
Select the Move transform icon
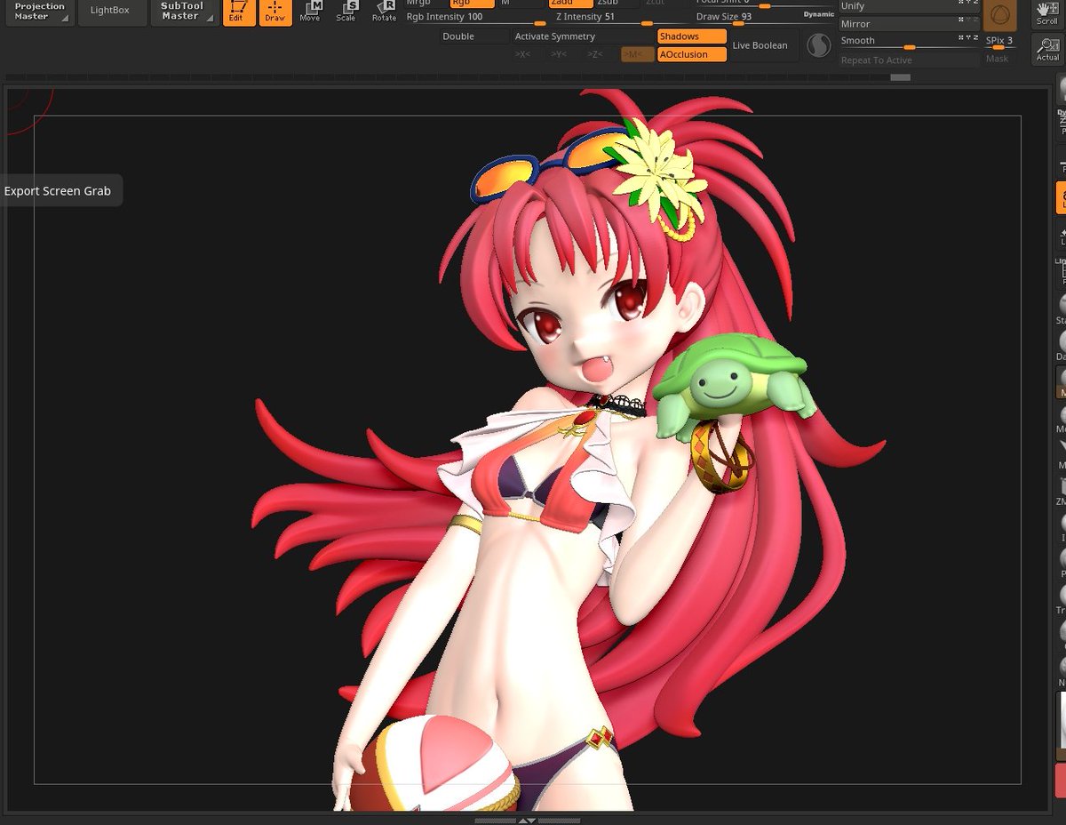310,11
